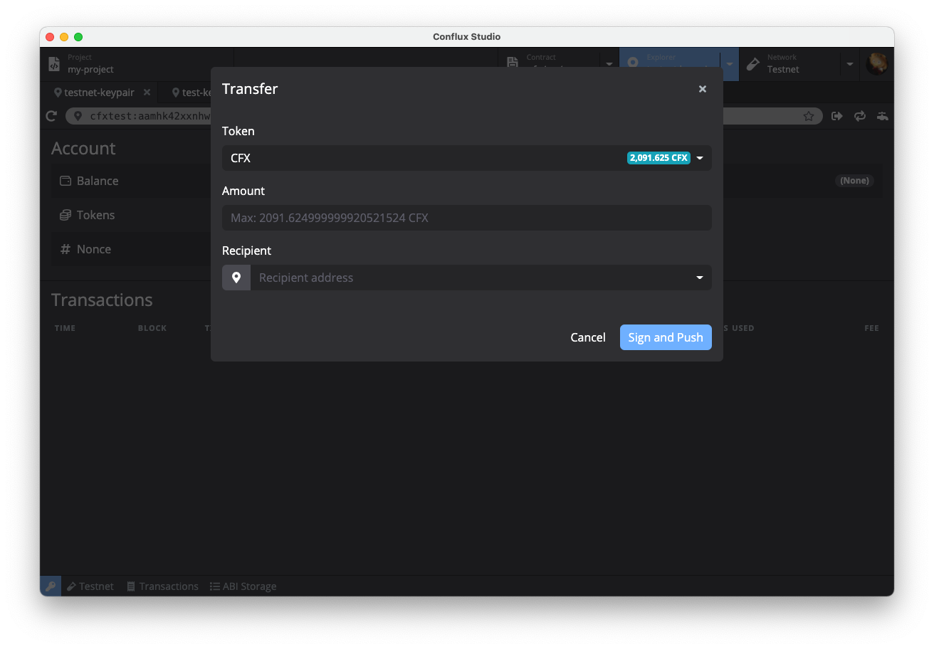Click the user avatar picture
The image size is (934, 649).
click(877, 64)
